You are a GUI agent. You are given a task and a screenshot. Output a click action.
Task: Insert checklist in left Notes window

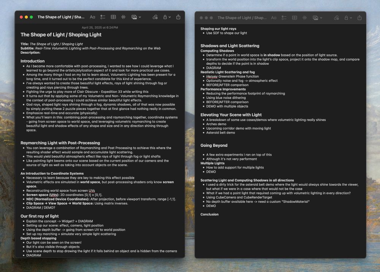click(x=103, y=17)
